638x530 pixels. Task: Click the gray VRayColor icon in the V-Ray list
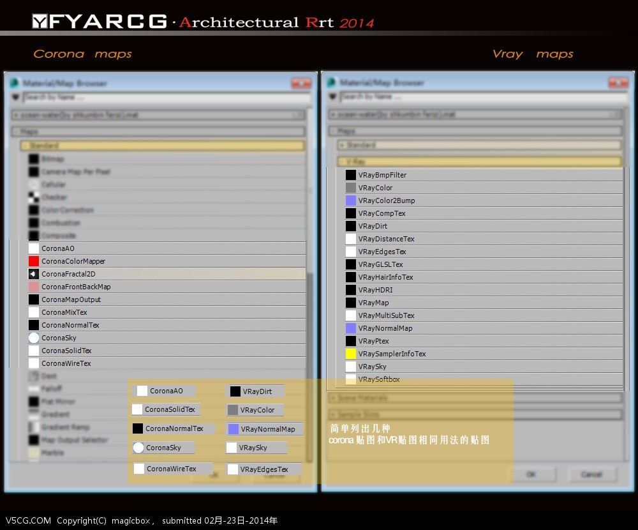tap(351, 188)
